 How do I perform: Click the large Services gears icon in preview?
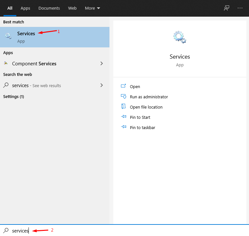pyautogui.click(x=180, y=37)
